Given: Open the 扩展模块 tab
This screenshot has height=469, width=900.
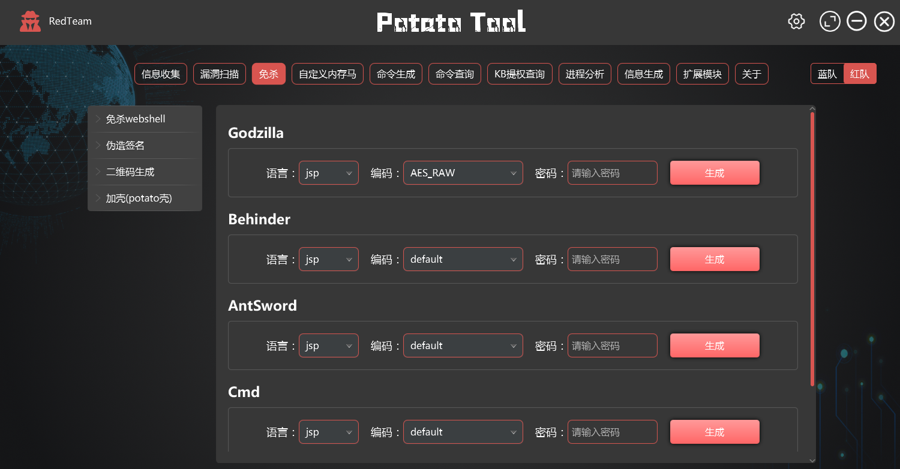Looking at the screenshot, I should coord(703,74).
